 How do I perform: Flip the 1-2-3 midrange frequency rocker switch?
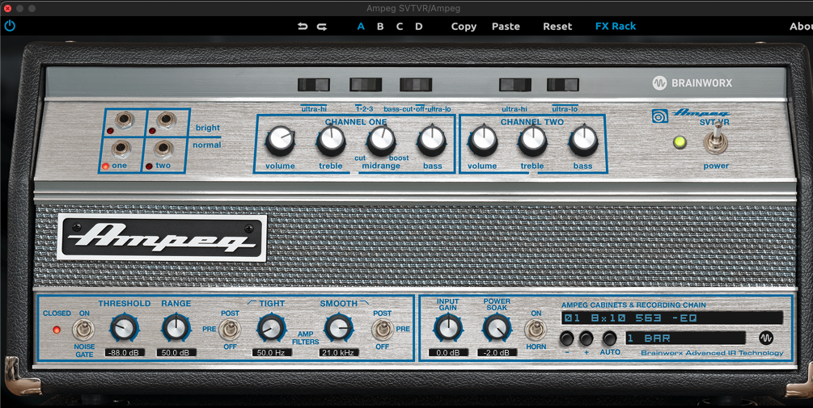366,84
